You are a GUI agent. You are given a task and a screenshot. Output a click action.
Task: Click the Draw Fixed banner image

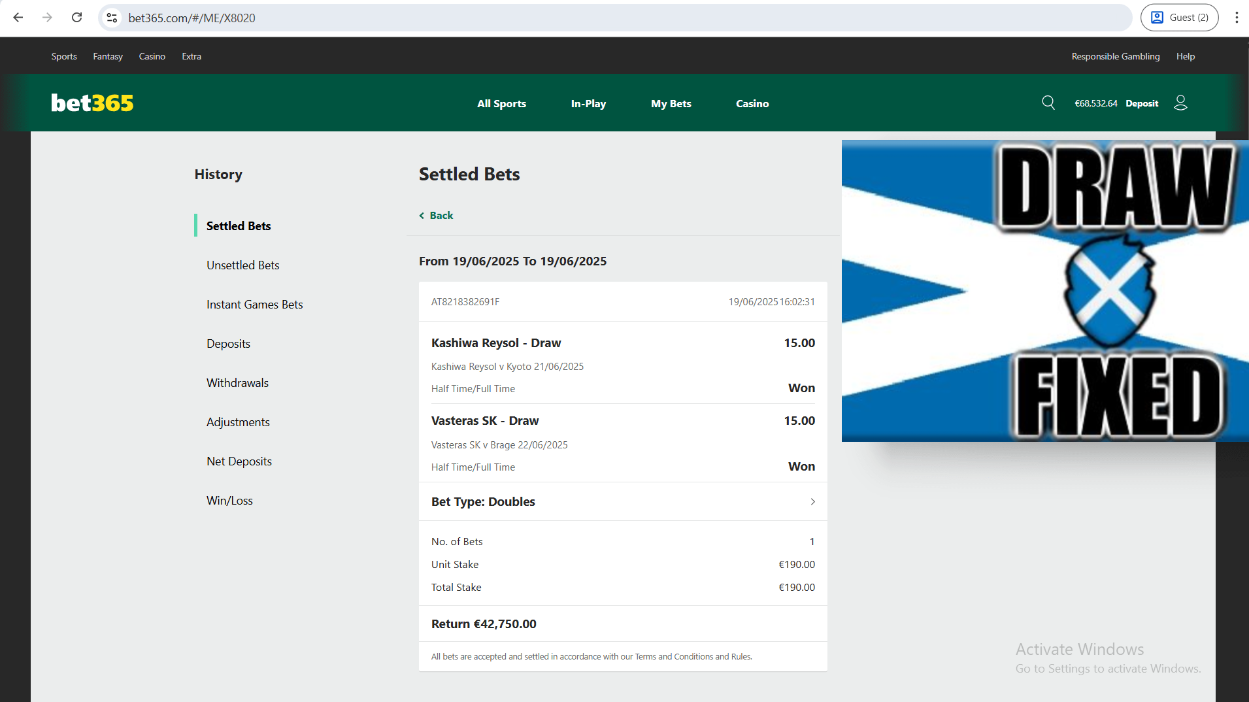point(1045,291)
